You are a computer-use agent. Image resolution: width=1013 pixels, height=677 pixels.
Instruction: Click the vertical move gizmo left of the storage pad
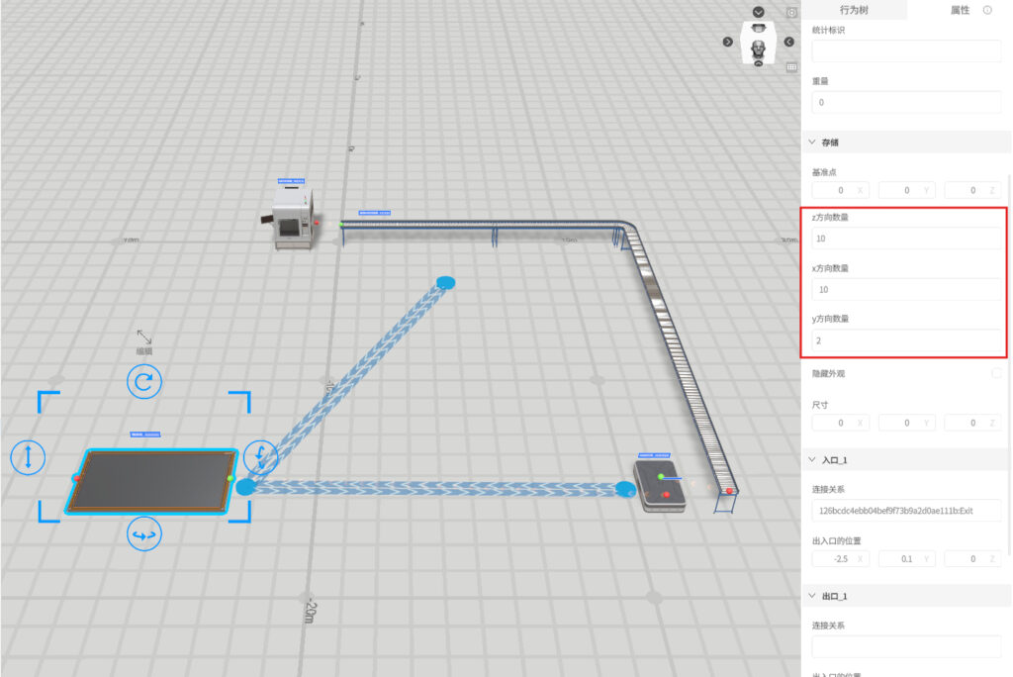(x=28, y=456)
